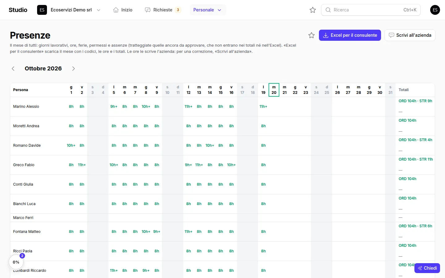Screen dimensions: 445x278
Task: Open Marino Alessio row
Action: pos(222,107)
